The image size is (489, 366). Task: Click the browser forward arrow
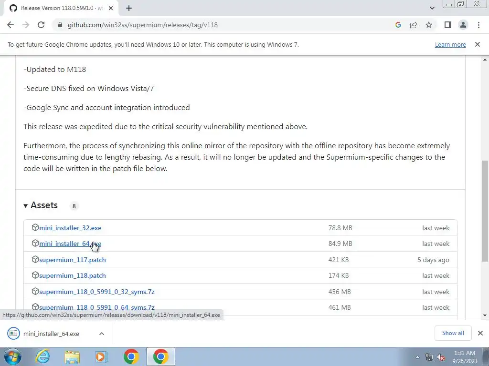(x=26, y=25)
